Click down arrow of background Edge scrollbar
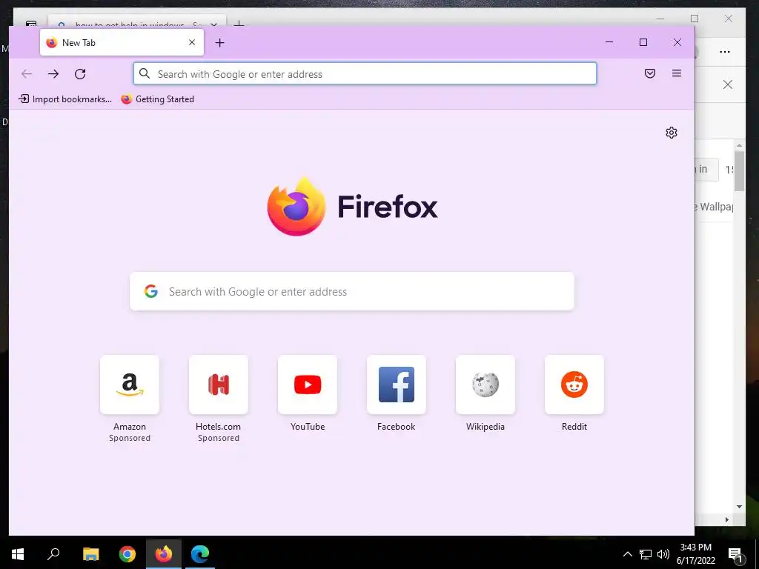759x569 pixels. pyautogui.click(x=739, y=507)
